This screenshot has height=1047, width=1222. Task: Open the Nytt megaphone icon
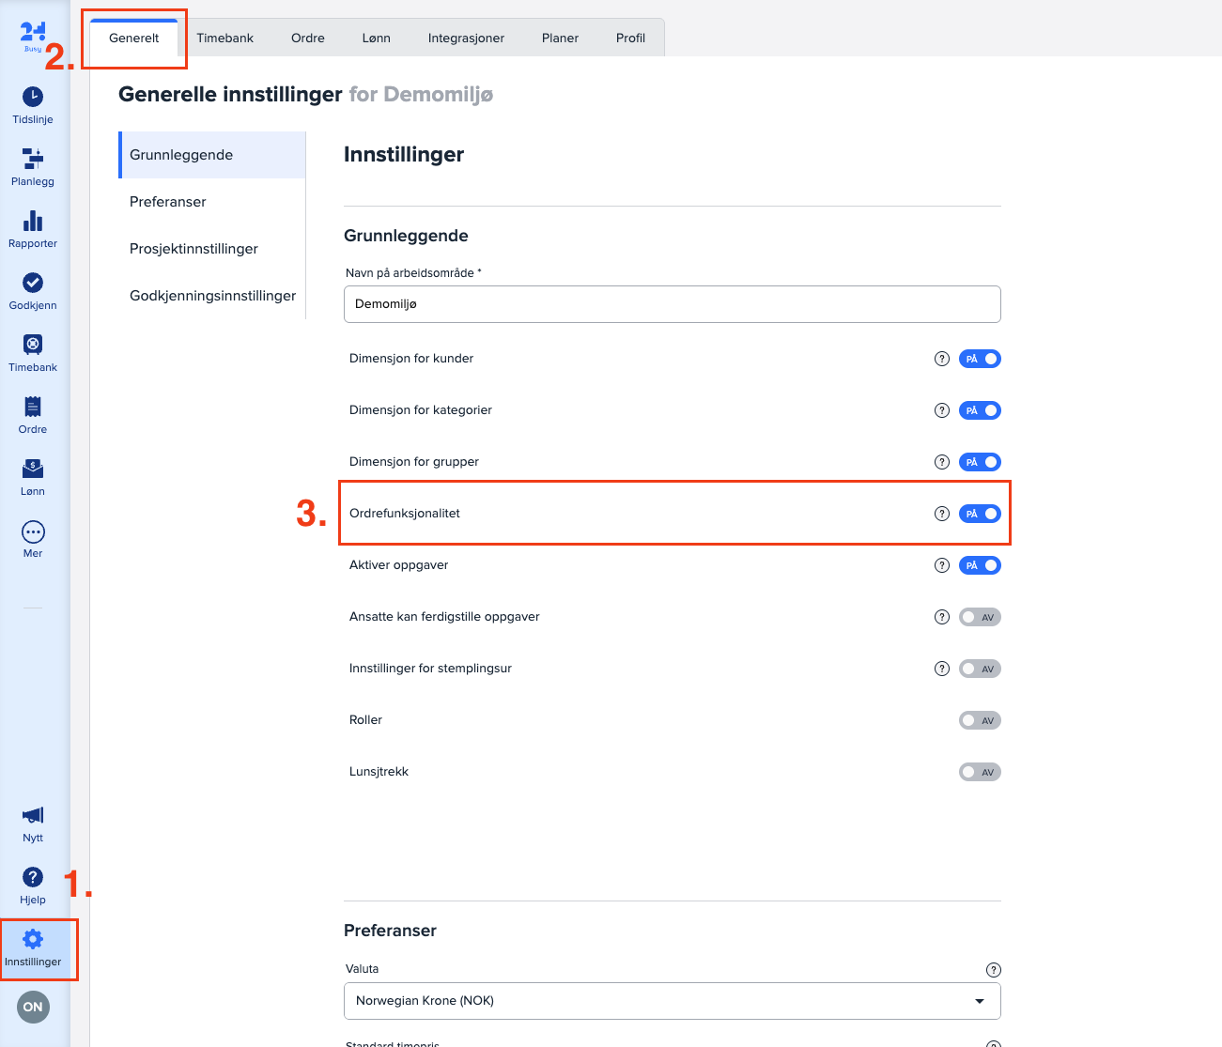click(x=33, y=815)
